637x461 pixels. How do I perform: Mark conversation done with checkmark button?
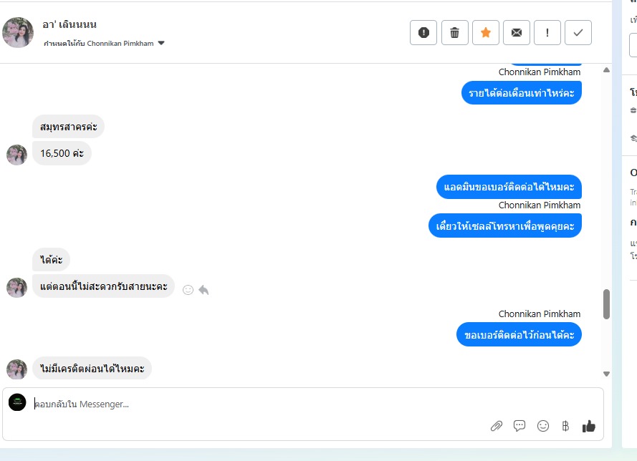pos(578,32)
